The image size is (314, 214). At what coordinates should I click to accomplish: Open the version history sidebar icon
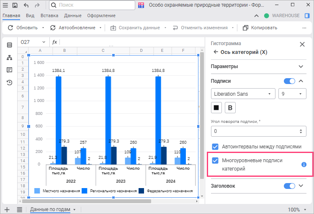[9, 82]
